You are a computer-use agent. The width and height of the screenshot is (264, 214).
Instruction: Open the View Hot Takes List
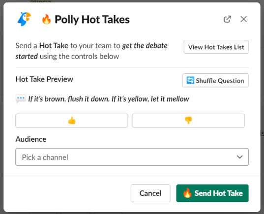(x=216, y=47)
